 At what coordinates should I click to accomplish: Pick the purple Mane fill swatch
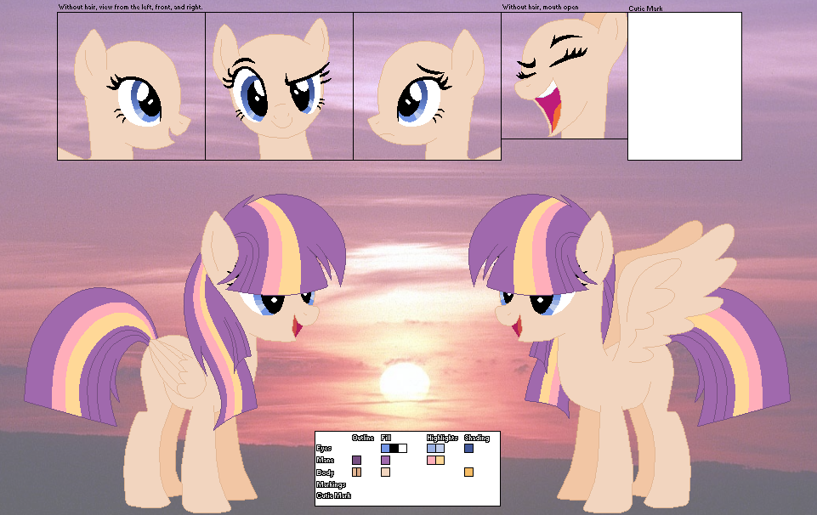tap(386, 461)
